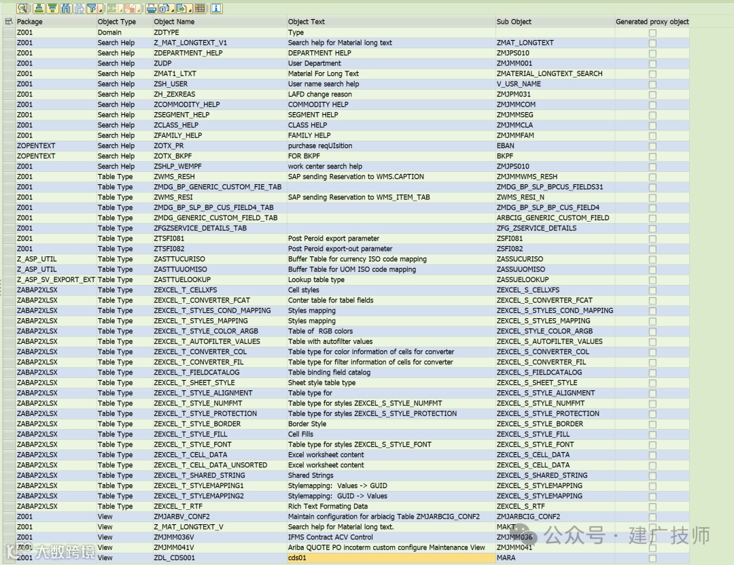This screenshot has height=565, width=734.
Task: Tick proxy checkbox for Z_MAT_LONGTEXT_V1 row
Action: 652,43
